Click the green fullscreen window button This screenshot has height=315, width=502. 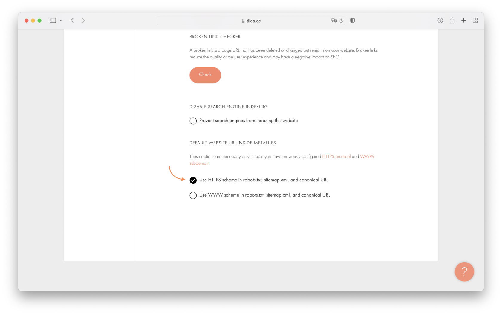click(39, 21)
